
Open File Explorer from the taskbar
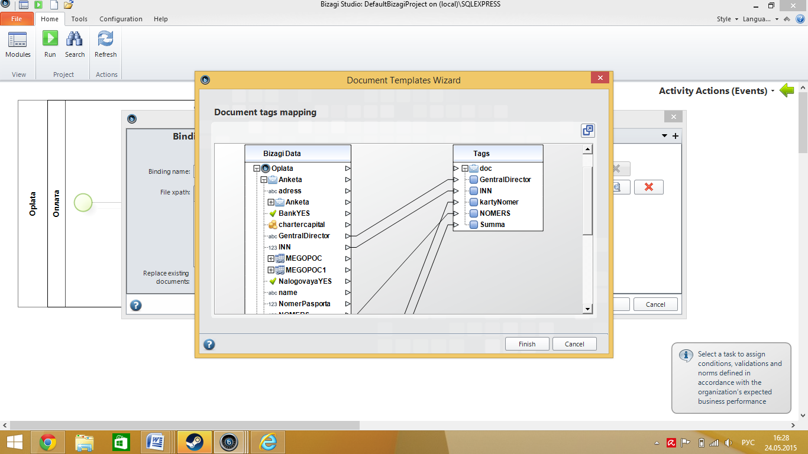coord(85,442)
